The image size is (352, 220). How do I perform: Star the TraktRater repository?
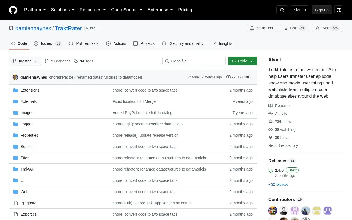point(327,28)
